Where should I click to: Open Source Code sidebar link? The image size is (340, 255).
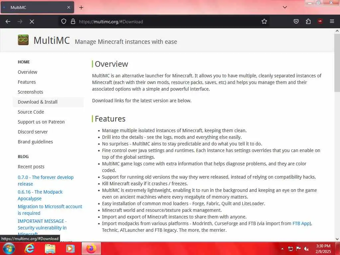pyautogui.click(x=31, y=112)
